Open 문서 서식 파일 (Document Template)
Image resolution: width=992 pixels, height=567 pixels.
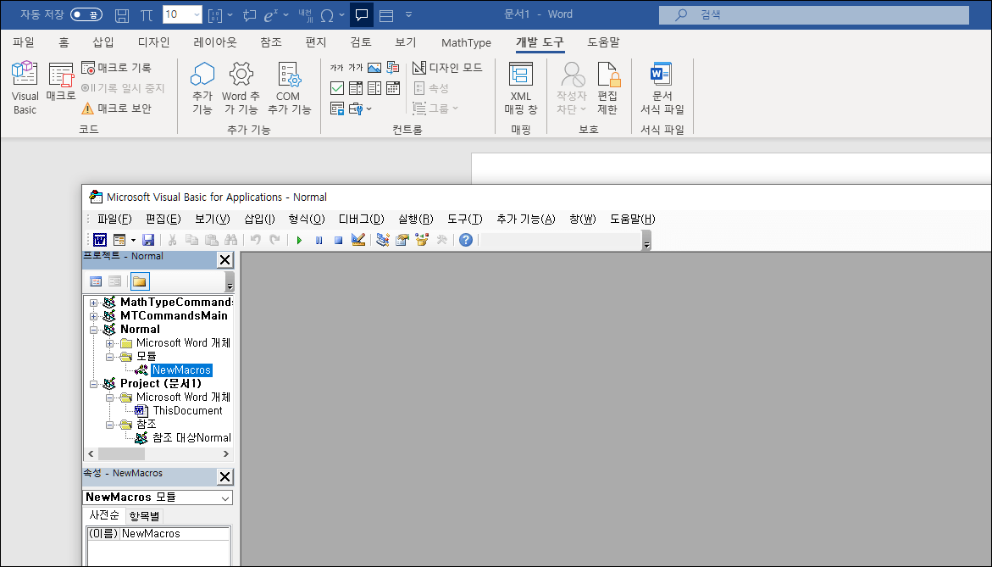[x=662, y=88]
